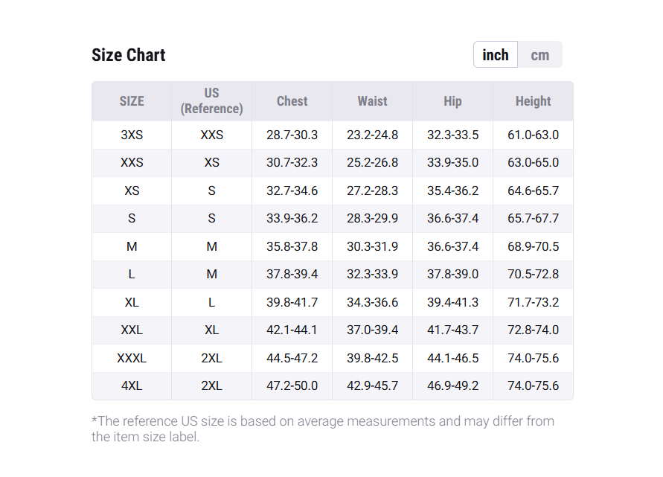The height and width of the screenshot is (477, 663).
Task: Click the Hip column header
Action: (x=452, y=101)
